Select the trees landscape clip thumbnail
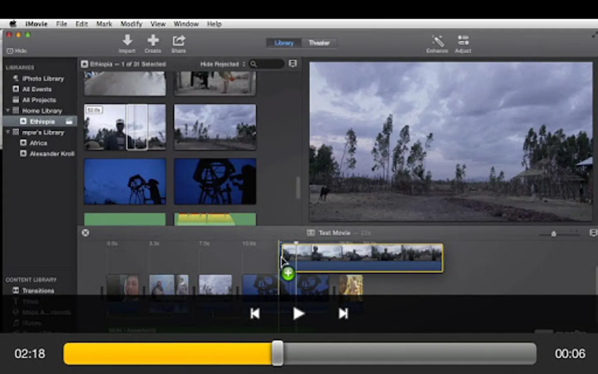This screenshot has height=374, width=598. [215, 127]
